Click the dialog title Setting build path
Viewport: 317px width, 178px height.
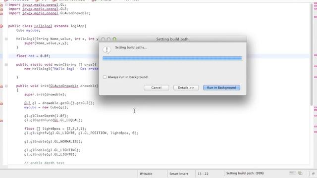172,39
